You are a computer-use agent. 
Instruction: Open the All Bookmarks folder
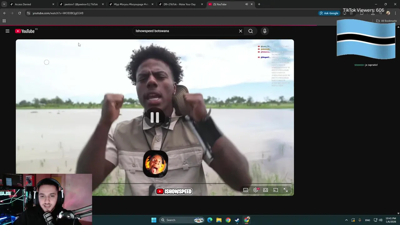[387, 21]
